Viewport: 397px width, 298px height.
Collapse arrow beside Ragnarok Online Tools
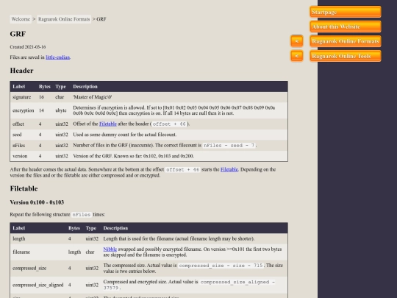point(297,56)
